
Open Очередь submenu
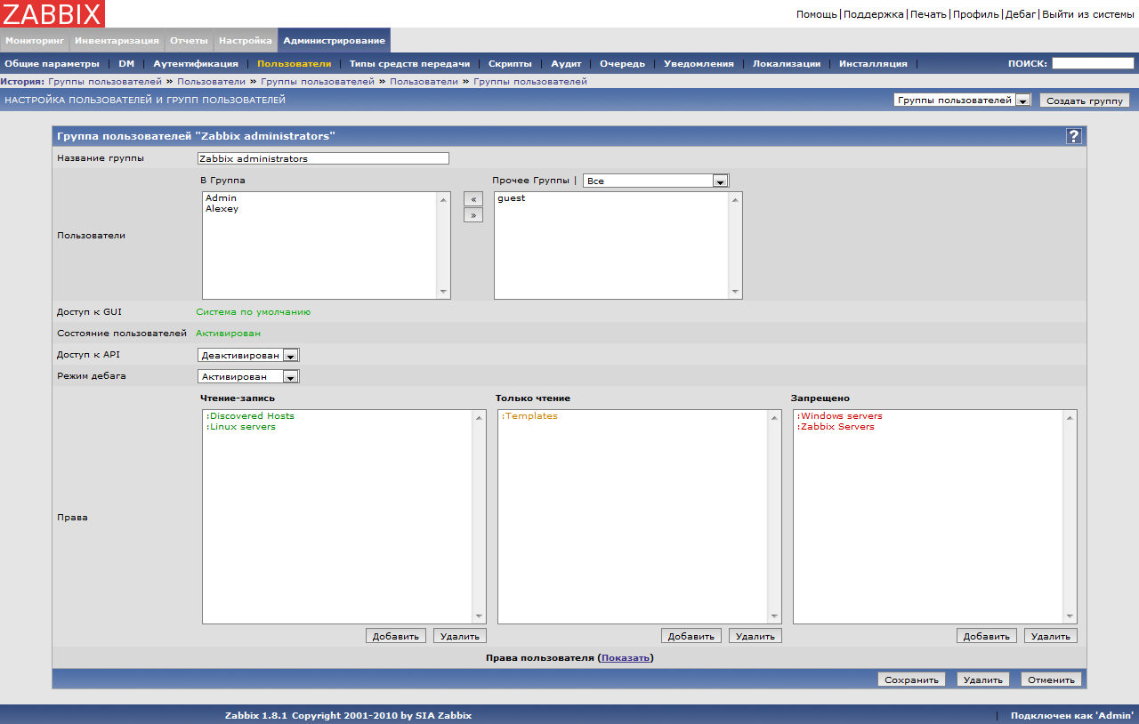tap(622, 64)
